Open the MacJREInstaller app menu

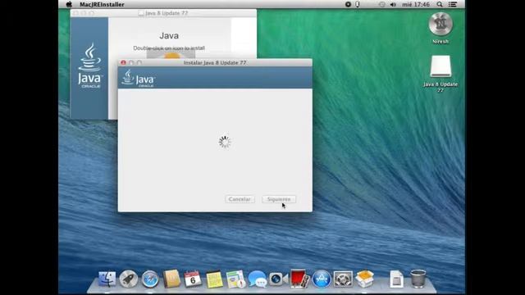pos(102,4)
